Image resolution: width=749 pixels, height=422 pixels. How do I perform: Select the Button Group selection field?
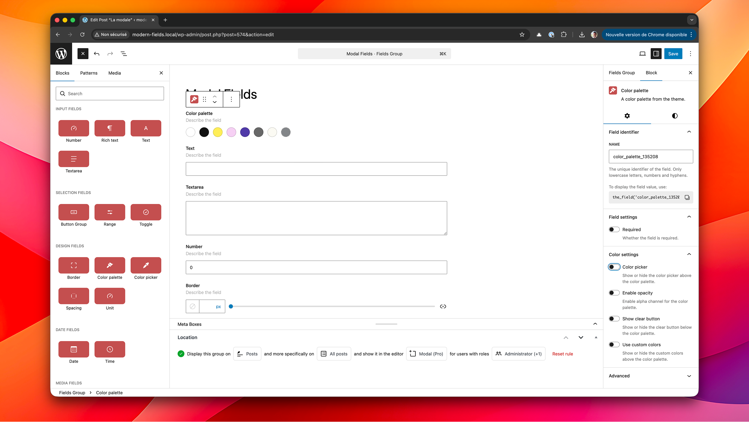click(x=74, y=212)
